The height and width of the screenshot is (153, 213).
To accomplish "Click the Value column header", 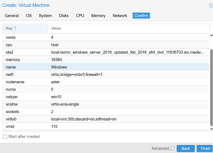I will coord(128,28).
